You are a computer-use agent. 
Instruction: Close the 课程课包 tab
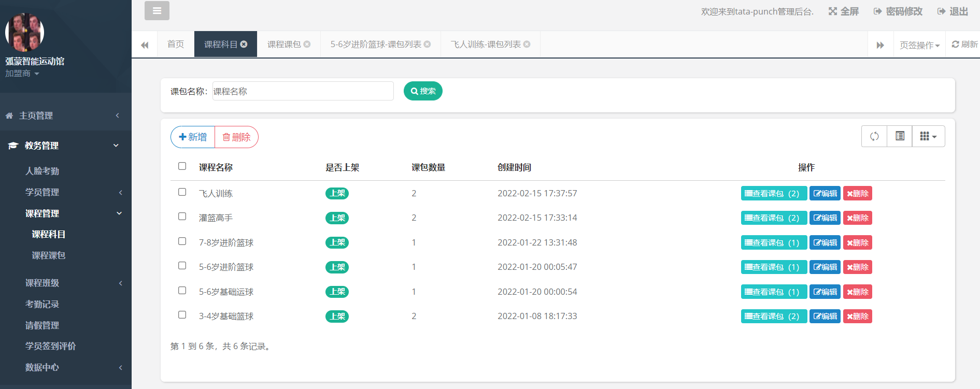[307, 45]
